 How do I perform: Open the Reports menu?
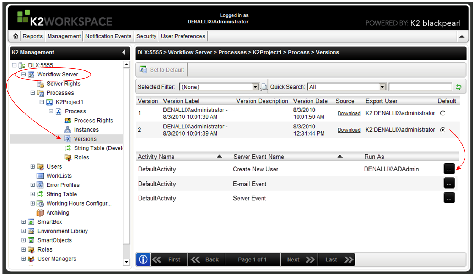click(33, 36)
